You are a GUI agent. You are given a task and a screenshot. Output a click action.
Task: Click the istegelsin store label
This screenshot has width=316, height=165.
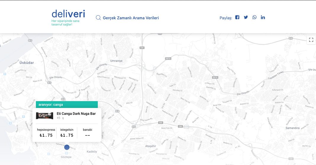tap(67, 130)
